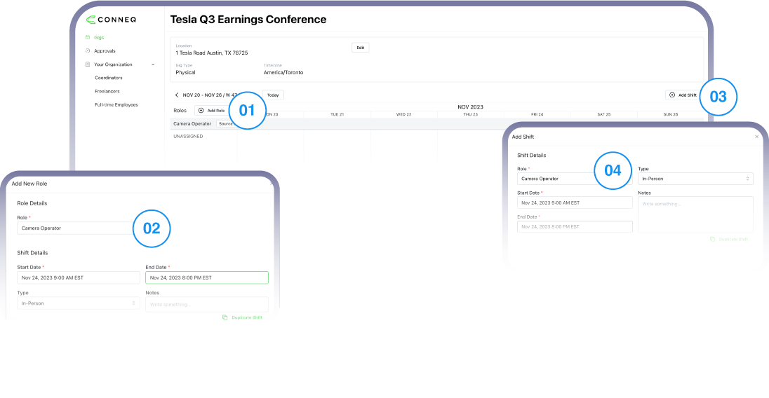The height and width of the screenshot is (398, 769).
Task: Click the Notes box in Add Shift dialog
Action: click(x=695, y=214)
